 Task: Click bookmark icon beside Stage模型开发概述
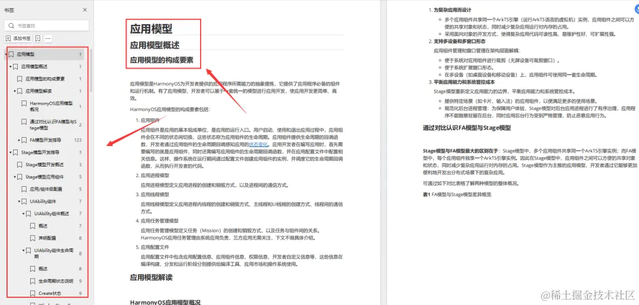[x=20, y=164]
